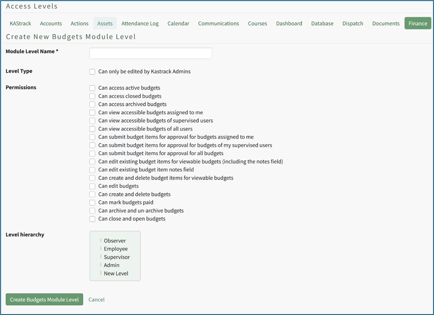Check 'Can create and delete budgets' option

click(x=92, y=194)
